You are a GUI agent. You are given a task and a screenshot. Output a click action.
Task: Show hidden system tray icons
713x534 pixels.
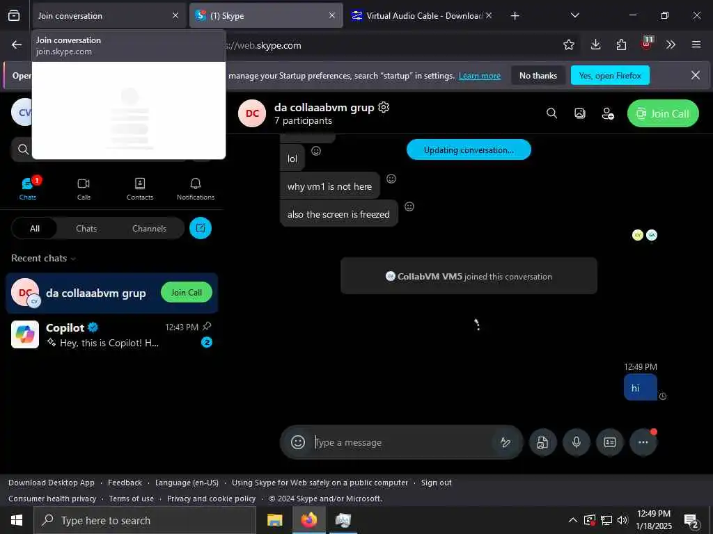(573, 520)
